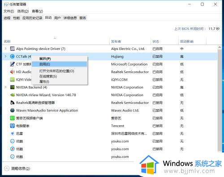
Task: Select the 电脑管家 startup entry name
Action: point(23,126)
